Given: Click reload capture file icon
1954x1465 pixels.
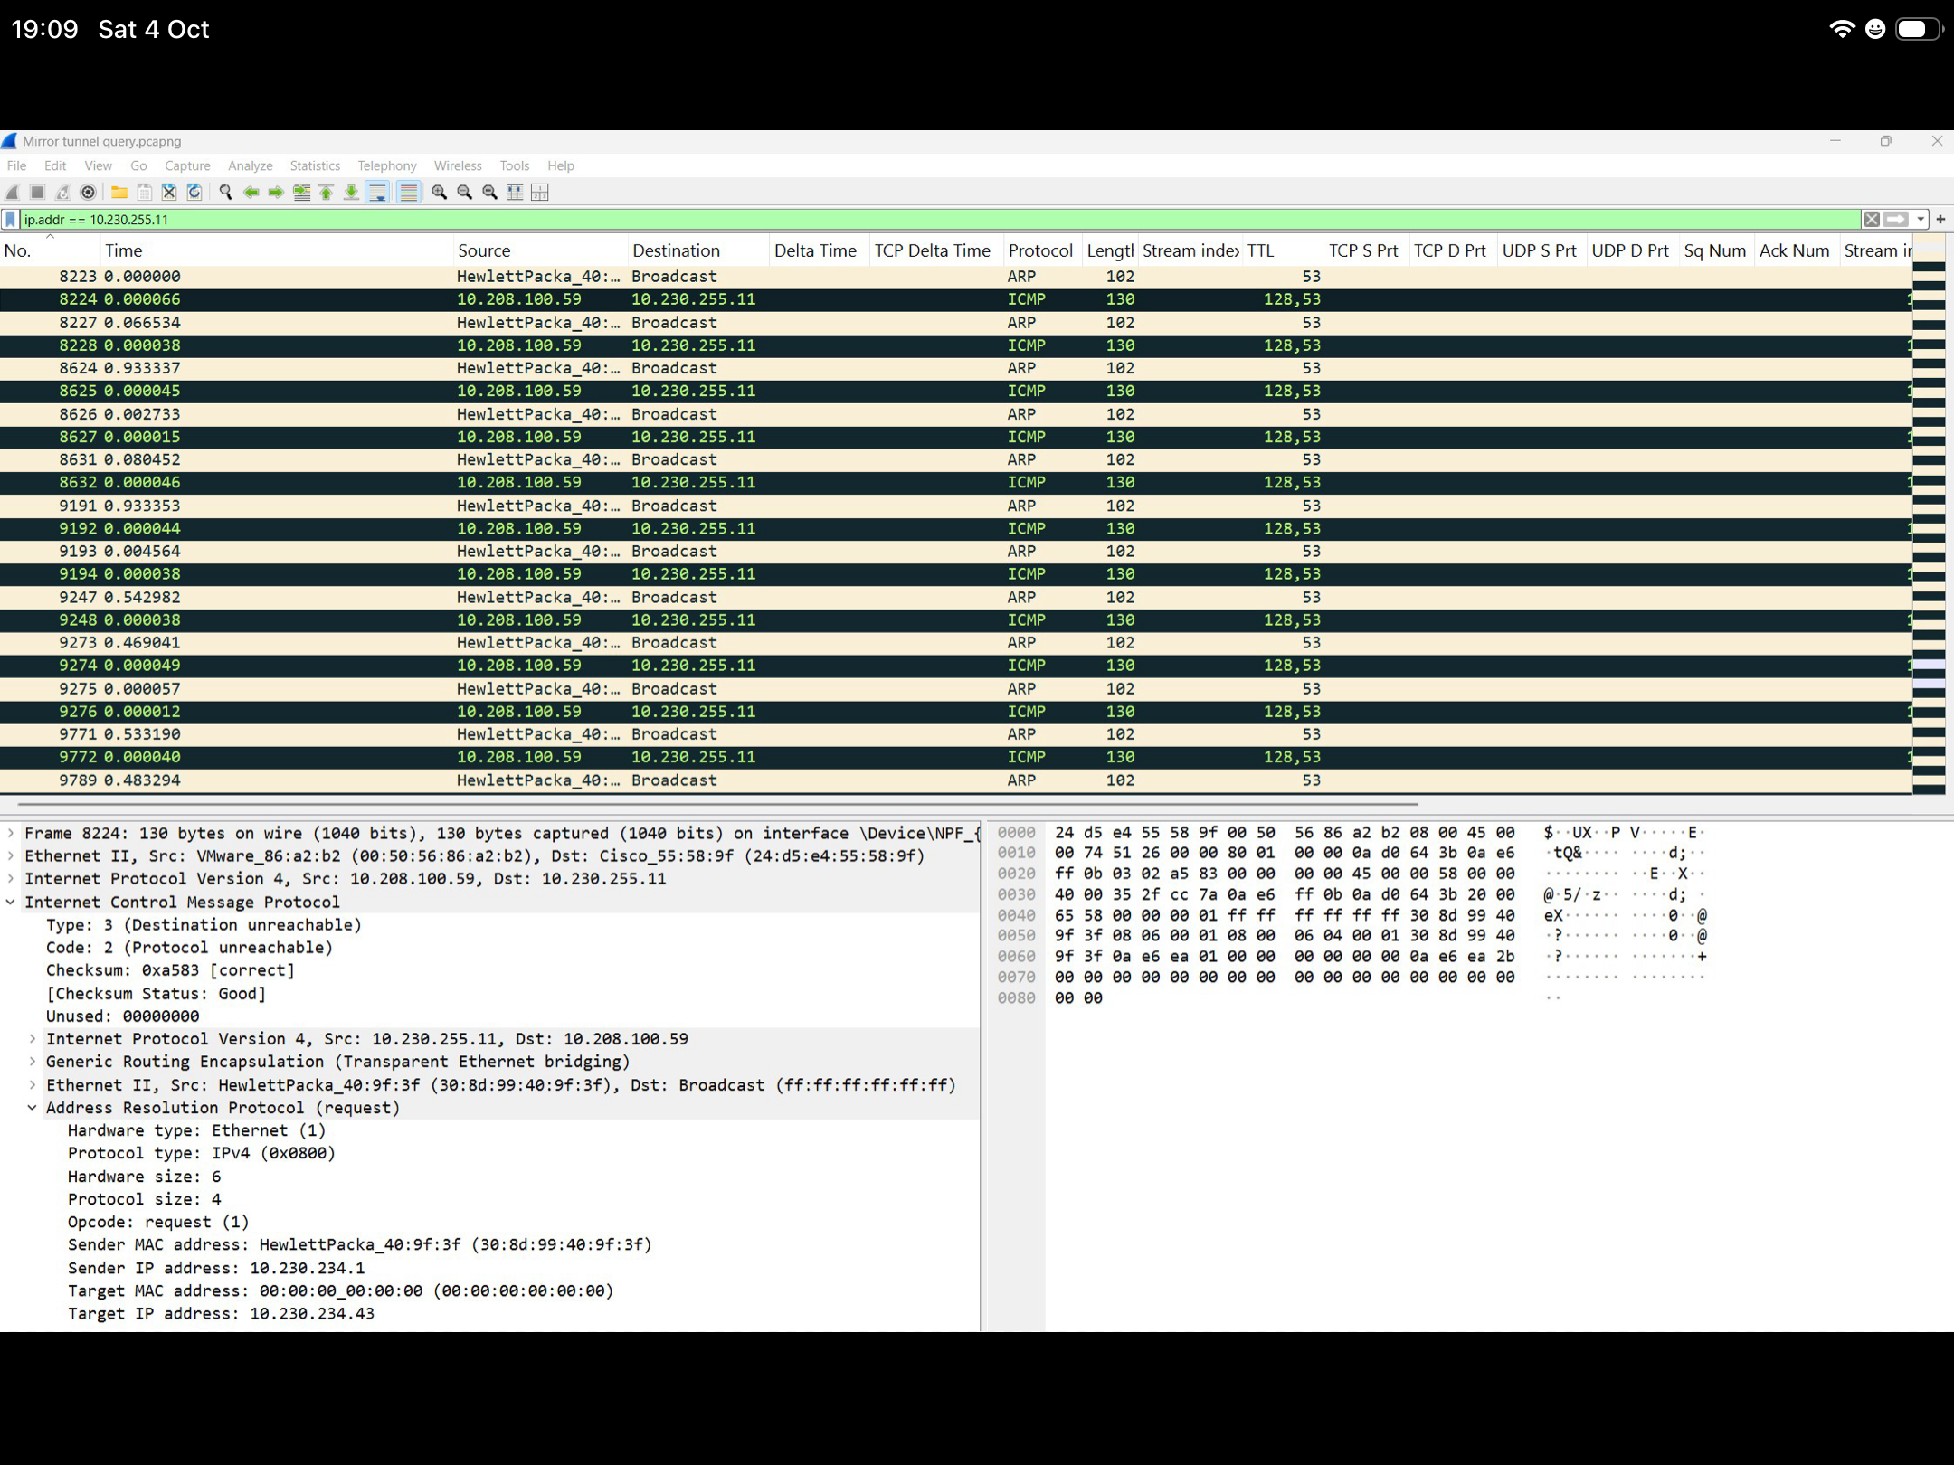Looking at the screenshot, I should pyautogui.click(x=194, y=192).
